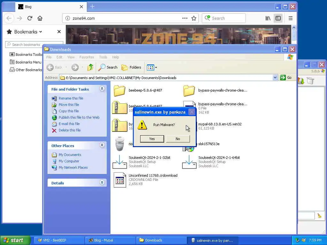The height and width of the screenshot is (245, 327).
Task: Open the Start menu
Action: [15, 241]
